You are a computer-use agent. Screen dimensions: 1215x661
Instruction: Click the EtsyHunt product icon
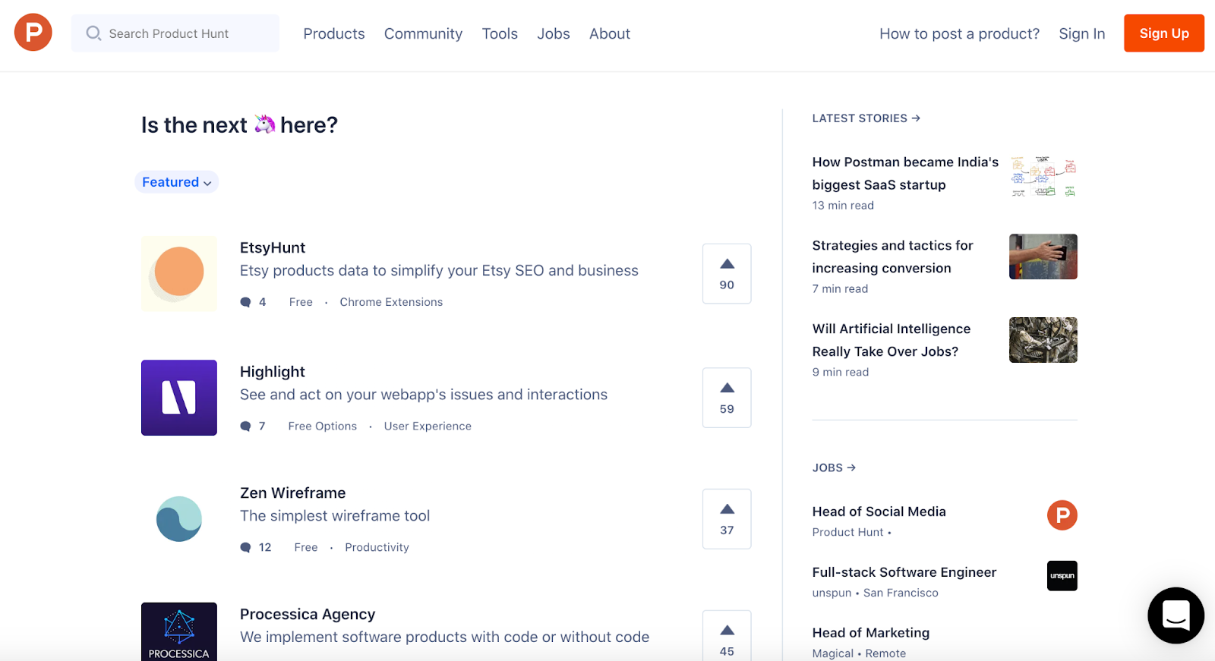coord(179,273)
